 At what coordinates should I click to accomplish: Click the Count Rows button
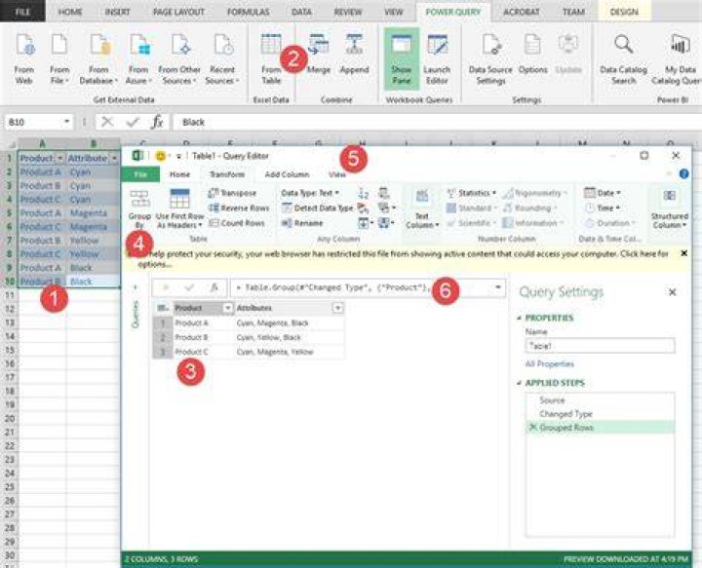pos(237,223)
